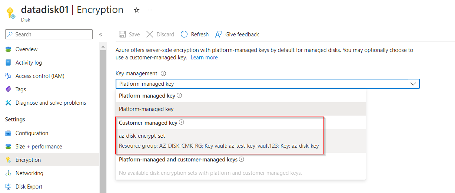455x193 pixels.
Task: Click info icon for platform and customer-managed keys
Action: tap(242, 160)
